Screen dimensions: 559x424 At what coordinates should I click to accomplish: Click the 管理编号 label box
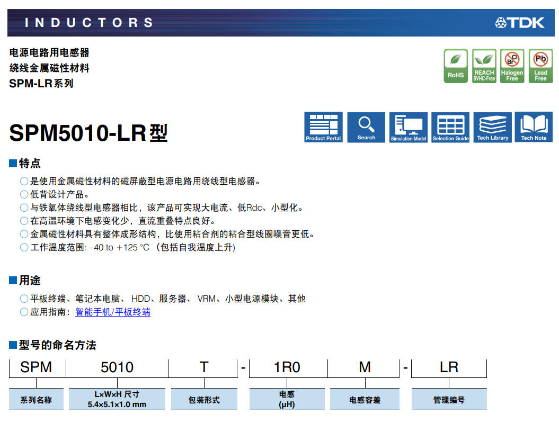tap(449, 400)
